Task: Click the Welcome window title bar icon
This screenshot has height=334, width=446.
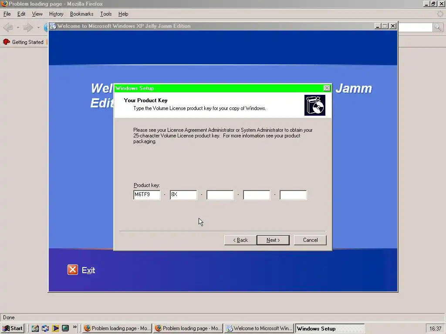Action: click(x=53, y=26)
